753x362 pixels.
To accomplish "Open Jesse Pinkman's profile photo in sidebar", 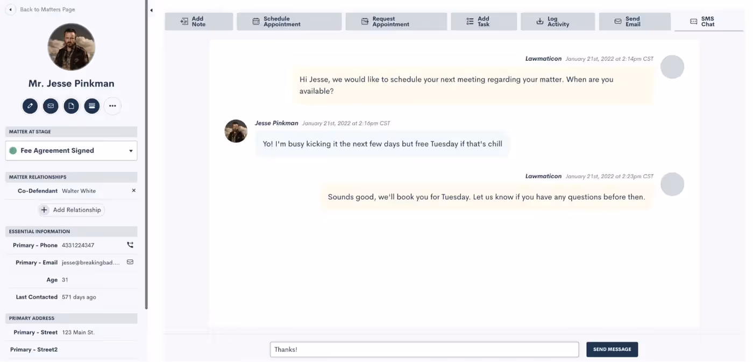I will point(72,47).
